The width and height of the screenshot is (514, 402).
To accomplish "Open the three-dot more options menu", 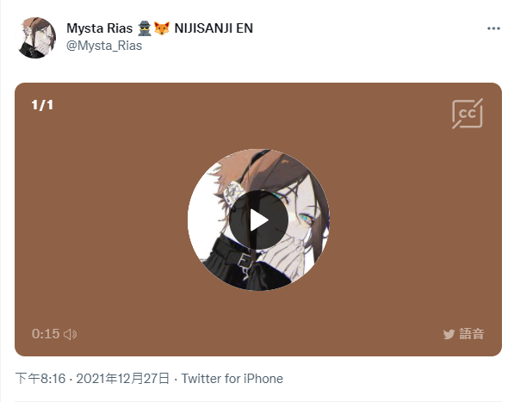I will [493, 28].
